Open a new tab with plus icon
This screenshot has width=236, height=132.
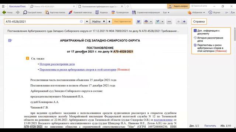tap(128, 7)
